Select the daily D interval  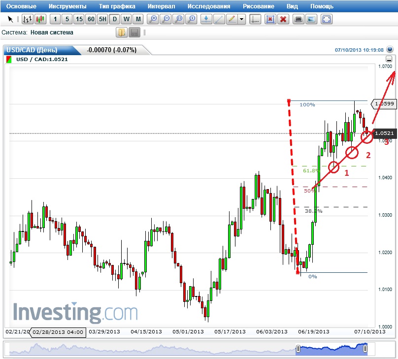click(115, 19)
